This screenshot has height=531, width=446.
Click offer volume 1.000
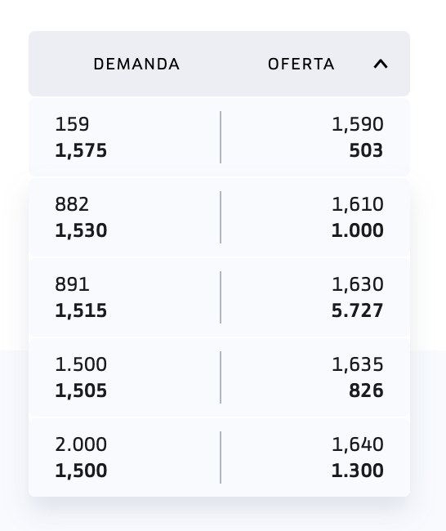pos(358,230)
